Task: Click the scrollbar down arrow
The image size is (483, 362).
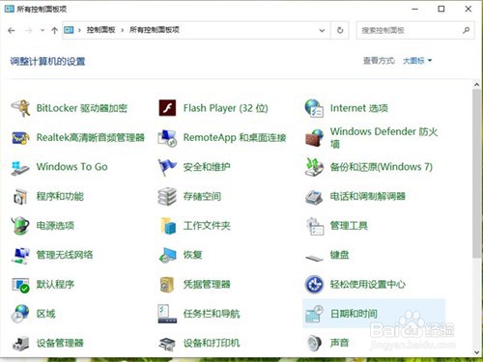Action: 477,352
